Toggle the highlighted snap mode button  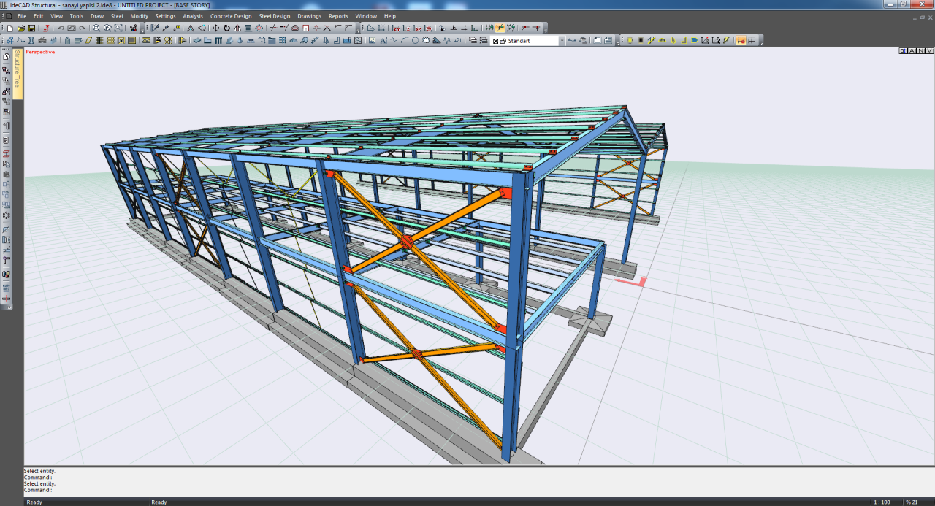(500, 28)
